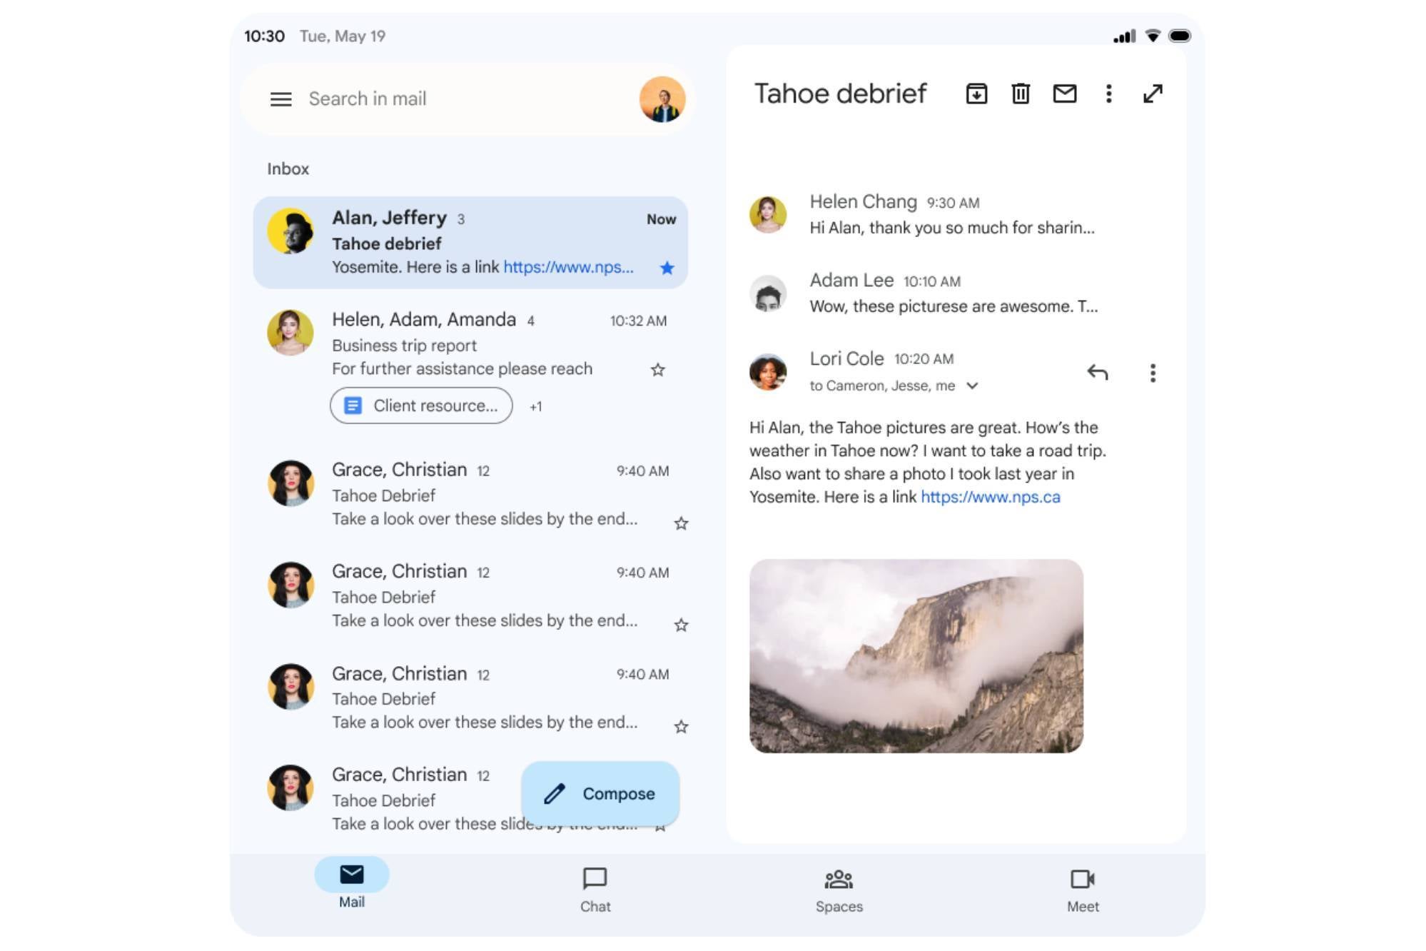This screenshot has height=951, width=1426.
Task: Toggle star on Alan, Jeffery's Tahoe debrief email
Action: click(667, 266)
